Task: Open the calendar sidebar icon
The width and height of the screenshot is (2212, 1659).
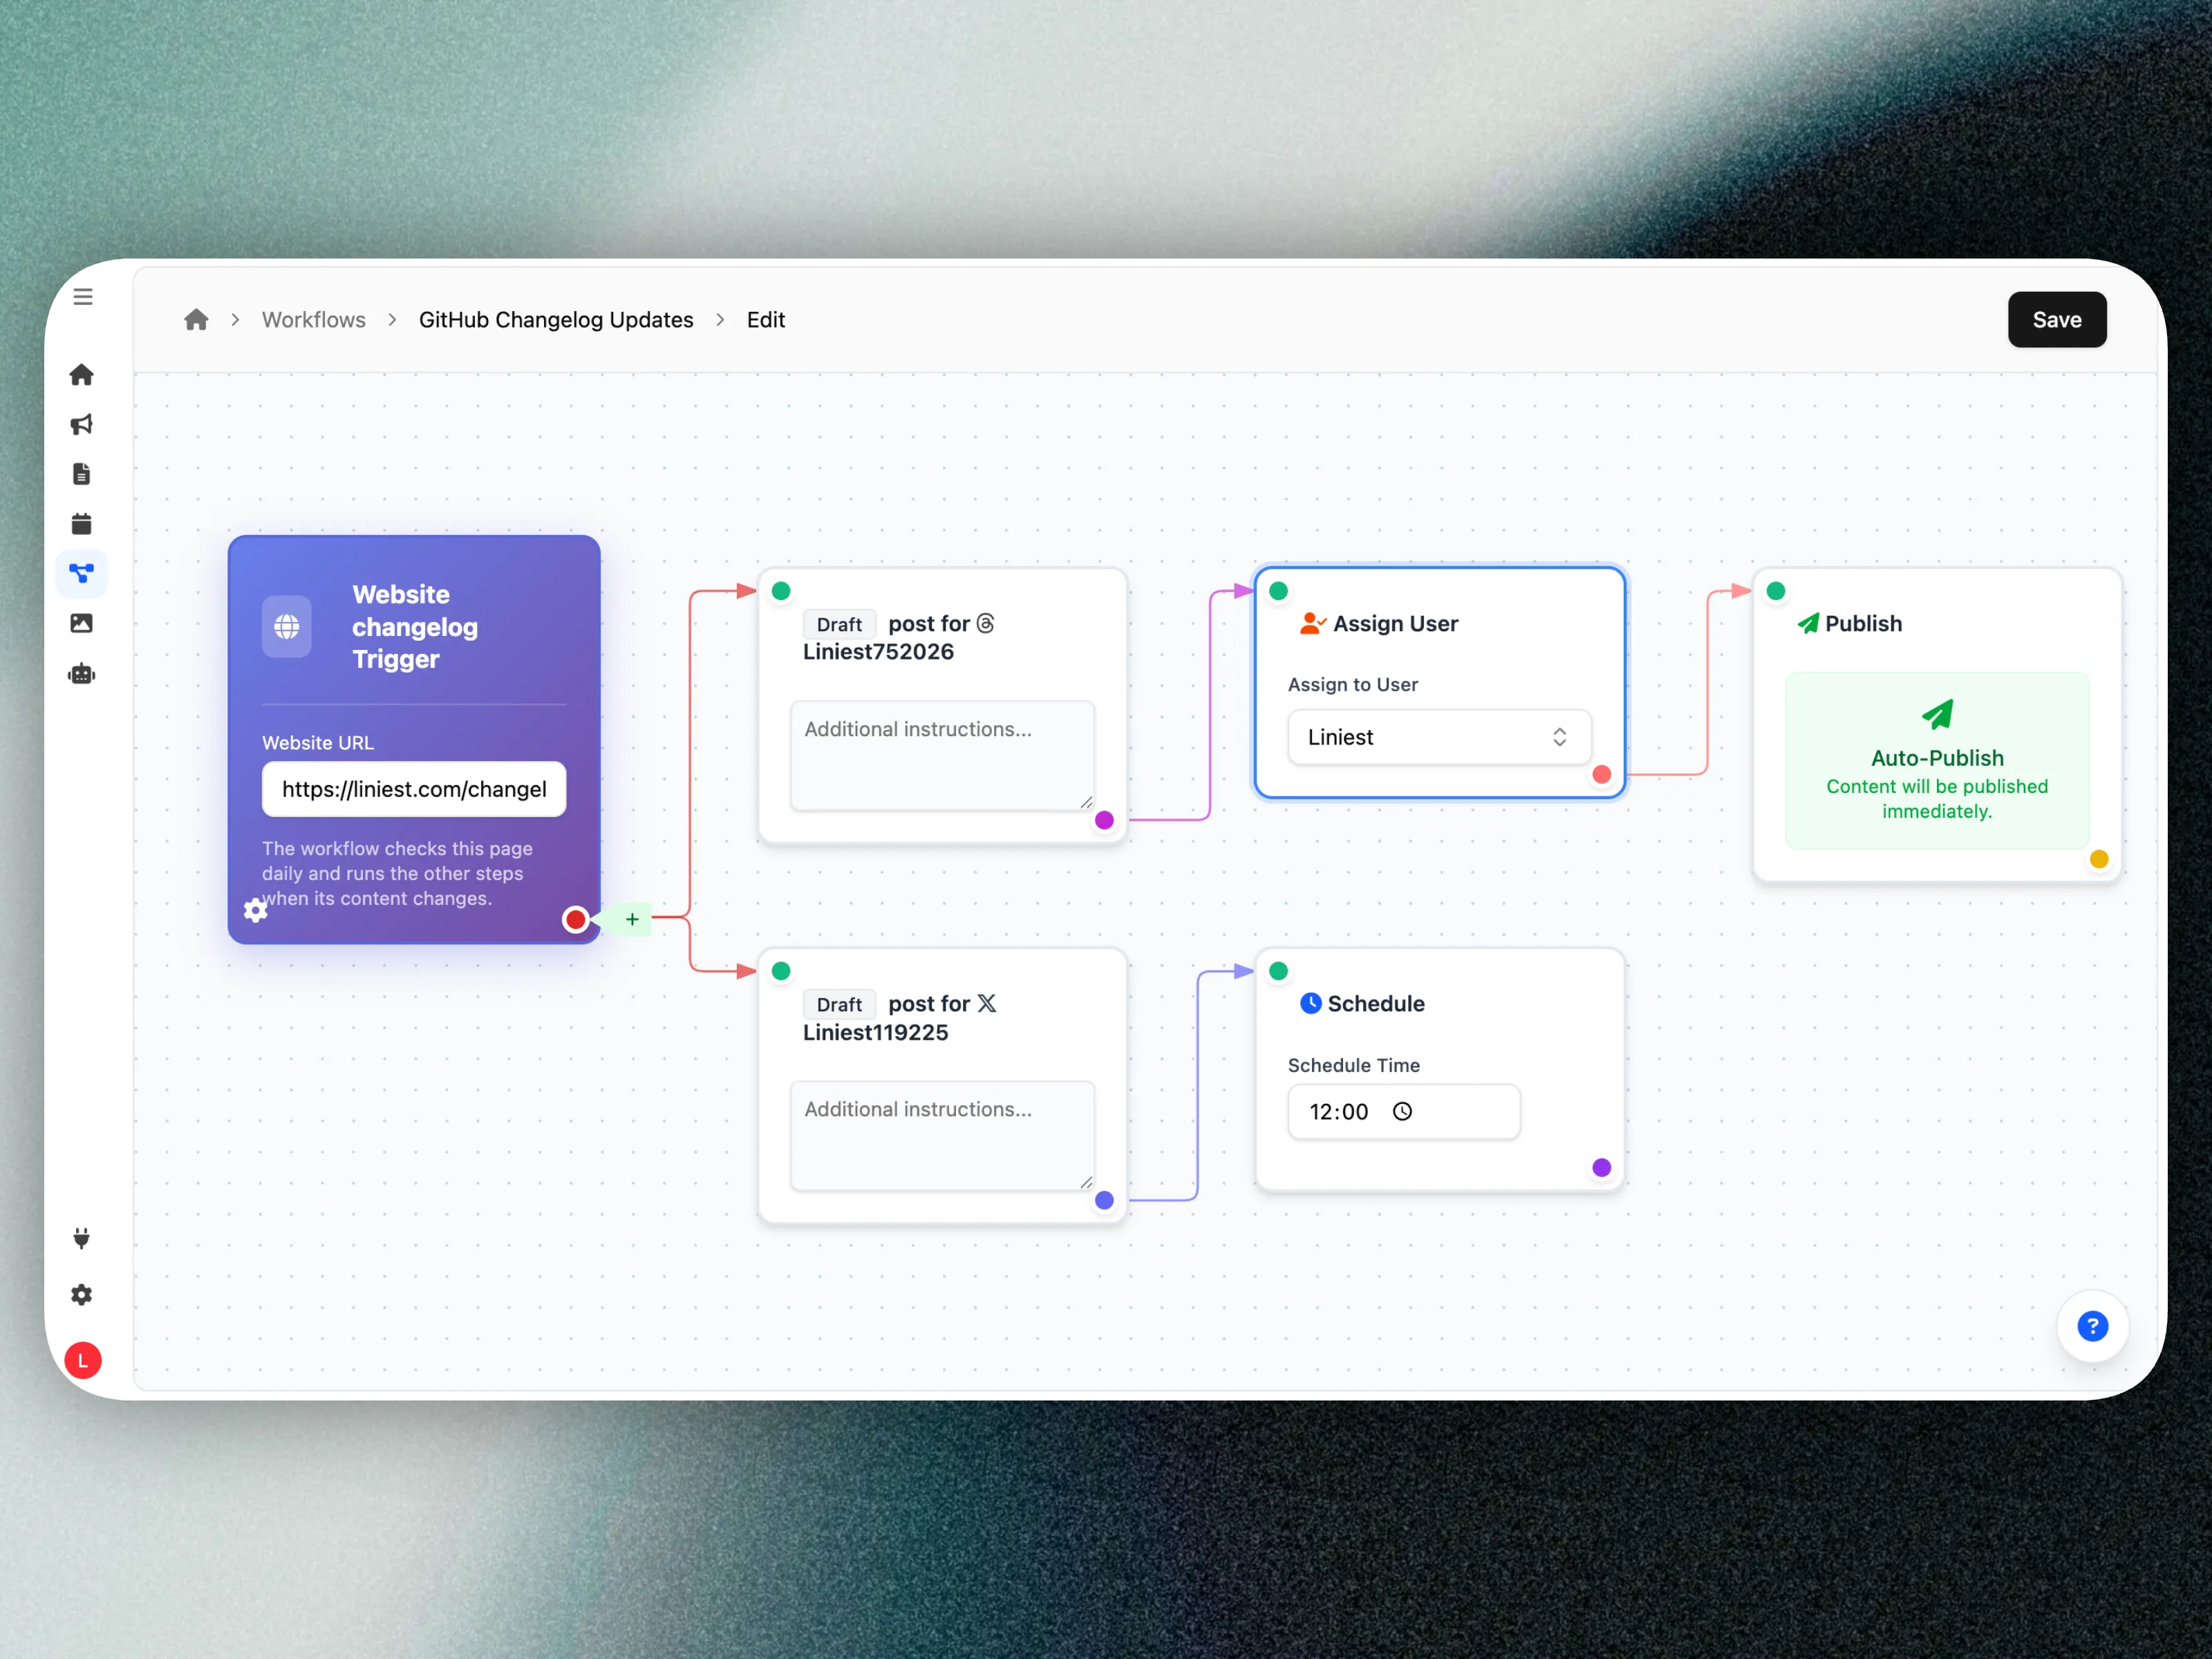Action: pyautogui.click(x=81, y=524)
